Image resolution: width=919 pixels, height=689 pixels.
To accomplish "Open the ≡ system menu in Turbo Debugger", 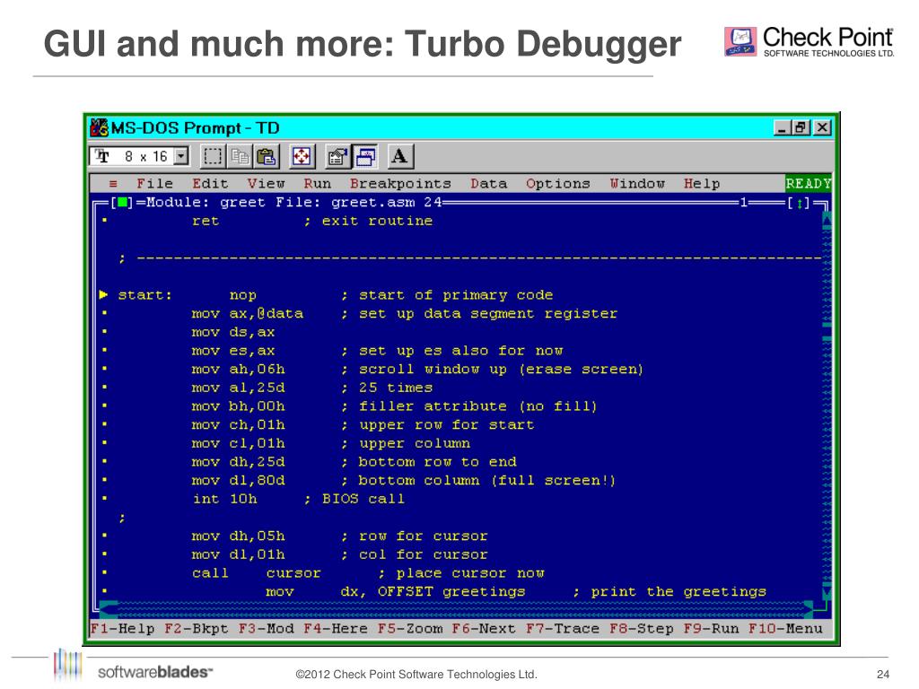I will pyautogui.click(x=113, y=184).
